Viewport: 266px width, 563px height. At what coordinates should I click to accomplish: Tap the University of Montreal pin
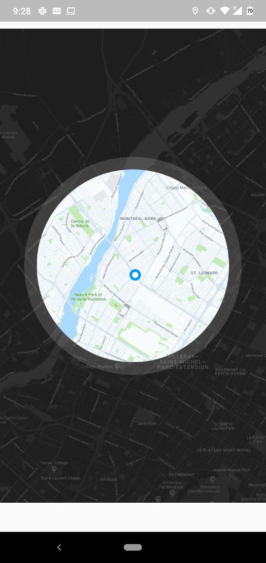172,493
